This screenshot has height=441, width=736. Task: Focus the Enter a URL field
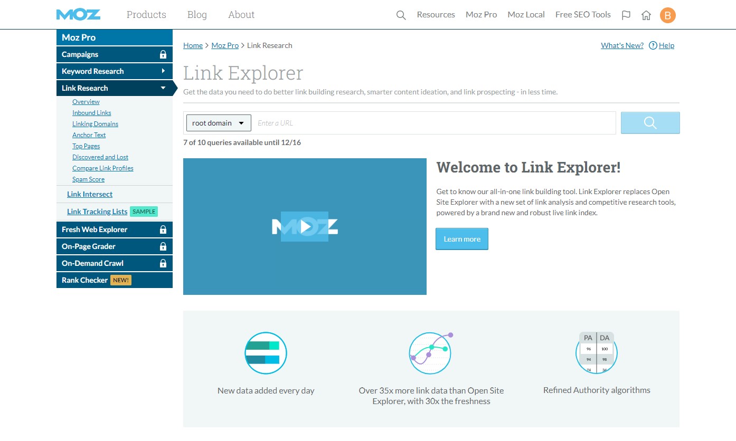point(433,123)
